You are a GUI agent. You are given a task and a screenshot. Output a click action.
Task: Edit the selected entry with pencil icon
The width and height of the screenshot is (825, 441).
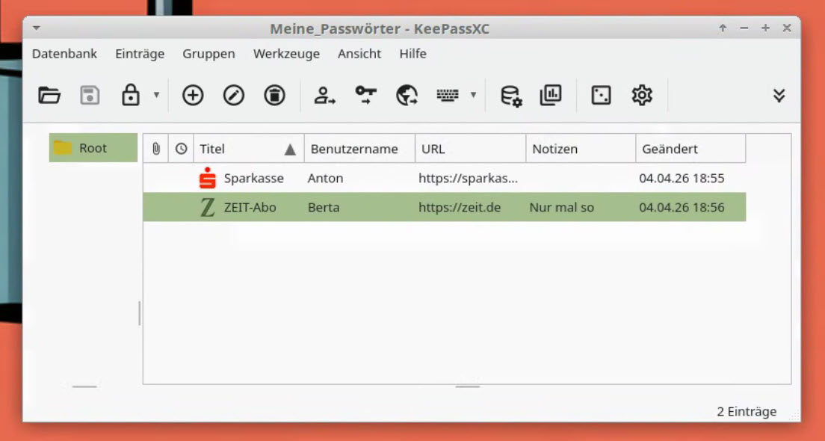tap(234, 96)
